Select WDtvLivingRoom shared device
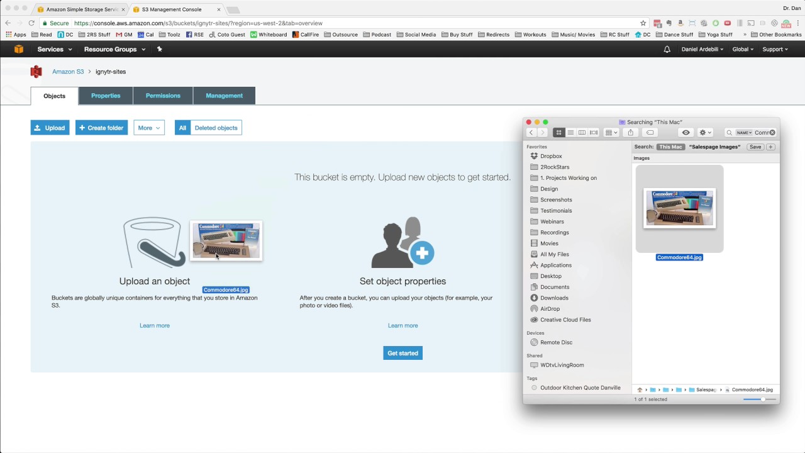This screenshot has width=805, height=453. [x=562, y=365]
